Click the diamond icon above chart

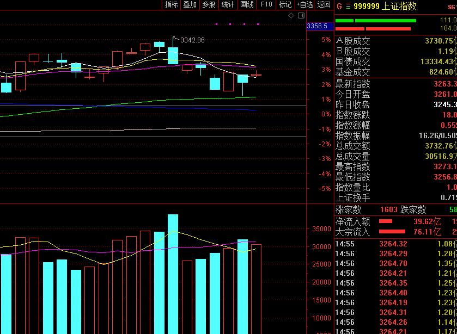point(291,16)
